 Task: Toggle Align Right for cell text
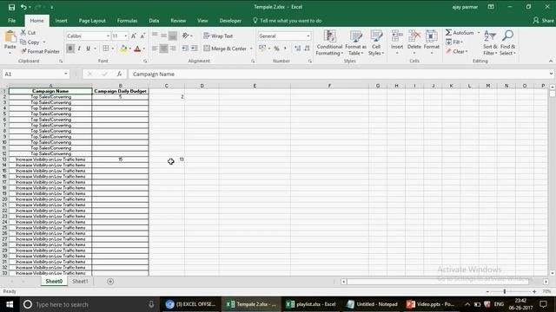click(x=173, y=49)
